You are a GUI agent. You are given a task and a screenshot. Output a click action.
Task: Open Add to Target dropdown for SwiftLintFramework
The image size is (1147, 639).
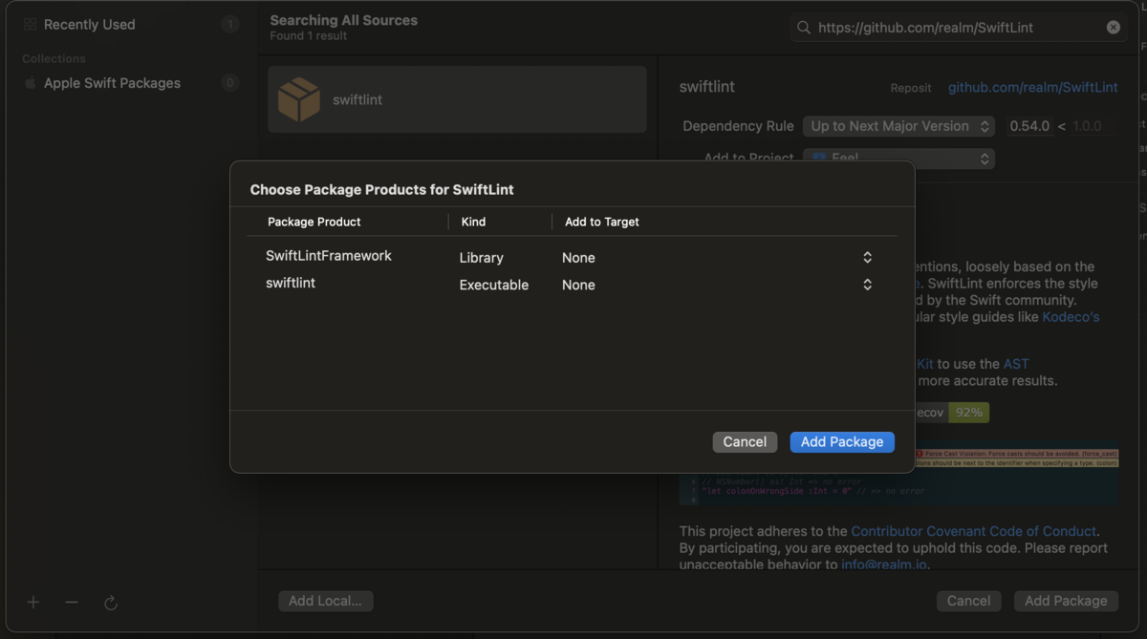[x=717, y=258]
